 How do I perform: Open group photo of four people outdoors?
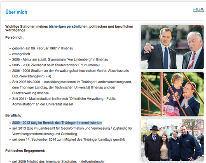(x=172, y=140)
